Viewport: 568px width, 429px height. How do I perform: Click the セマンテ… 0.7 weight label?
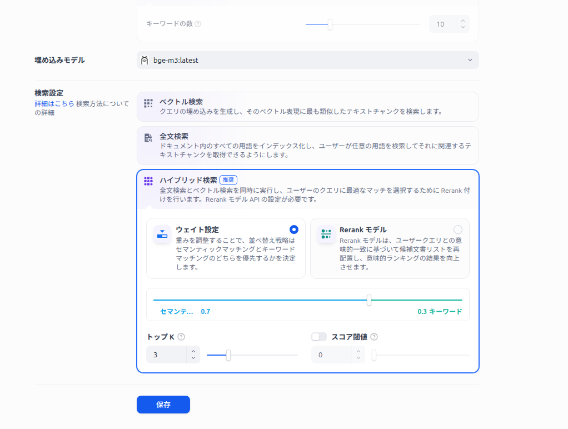point(185,312)
